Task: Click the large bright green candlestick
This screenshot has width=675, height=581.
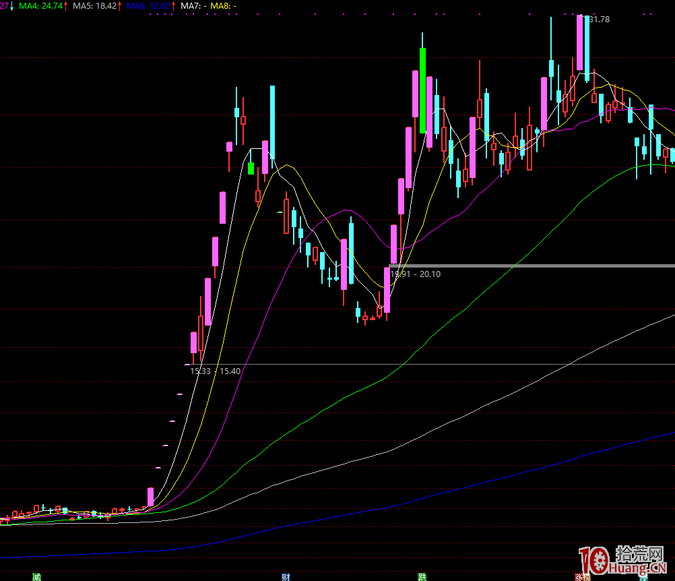Action: [x=422, y=90]
